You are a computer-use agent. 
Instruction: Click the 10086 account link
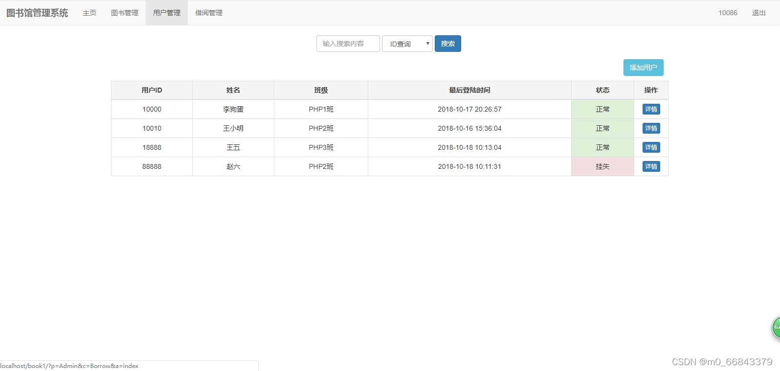pyautogui.click(x=728, y=13)
